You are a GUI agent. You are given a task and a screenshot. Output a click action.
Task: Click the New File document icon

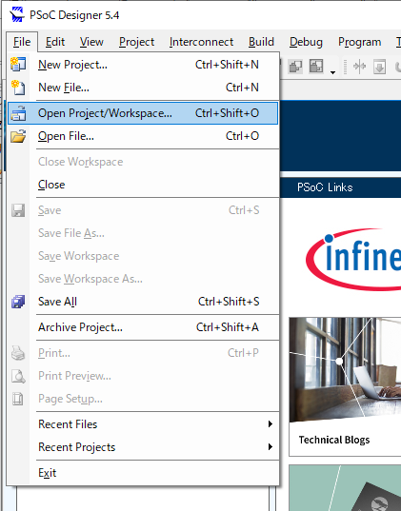click(18, 88)
